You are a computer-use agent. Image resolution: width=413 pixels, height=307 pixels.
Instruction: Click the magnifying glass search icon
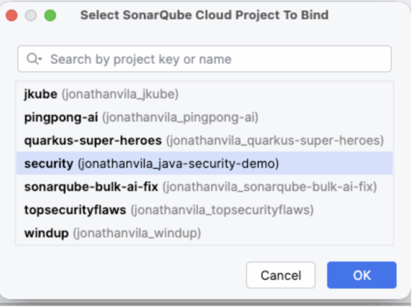click(32, 59)
